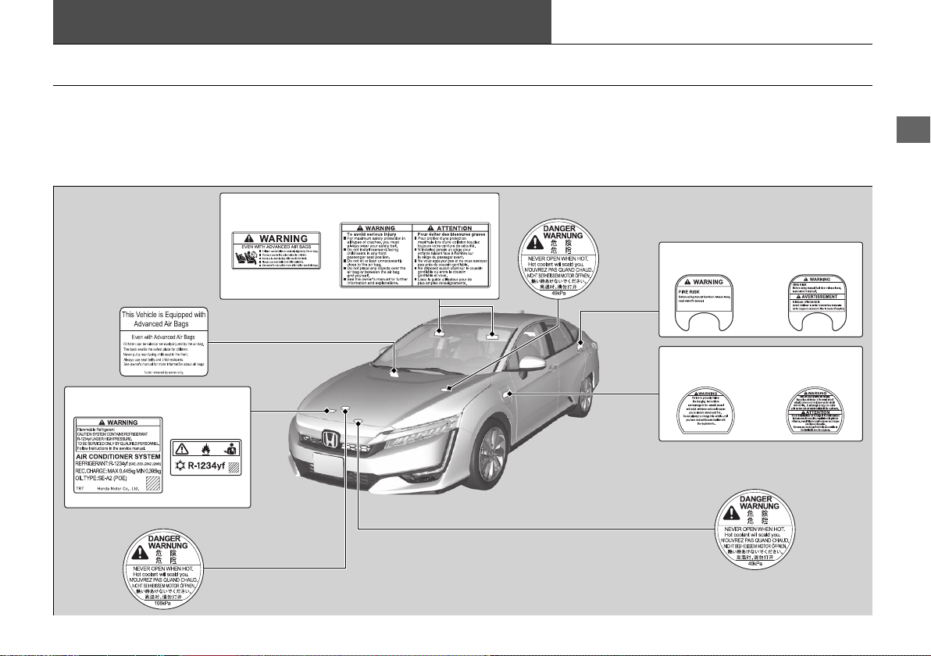This screenshot has width=931, height=656.
Task: Click the EVEN WITH ADVANCED AIR BAGS warning
Action: click(x=276, y=251)
